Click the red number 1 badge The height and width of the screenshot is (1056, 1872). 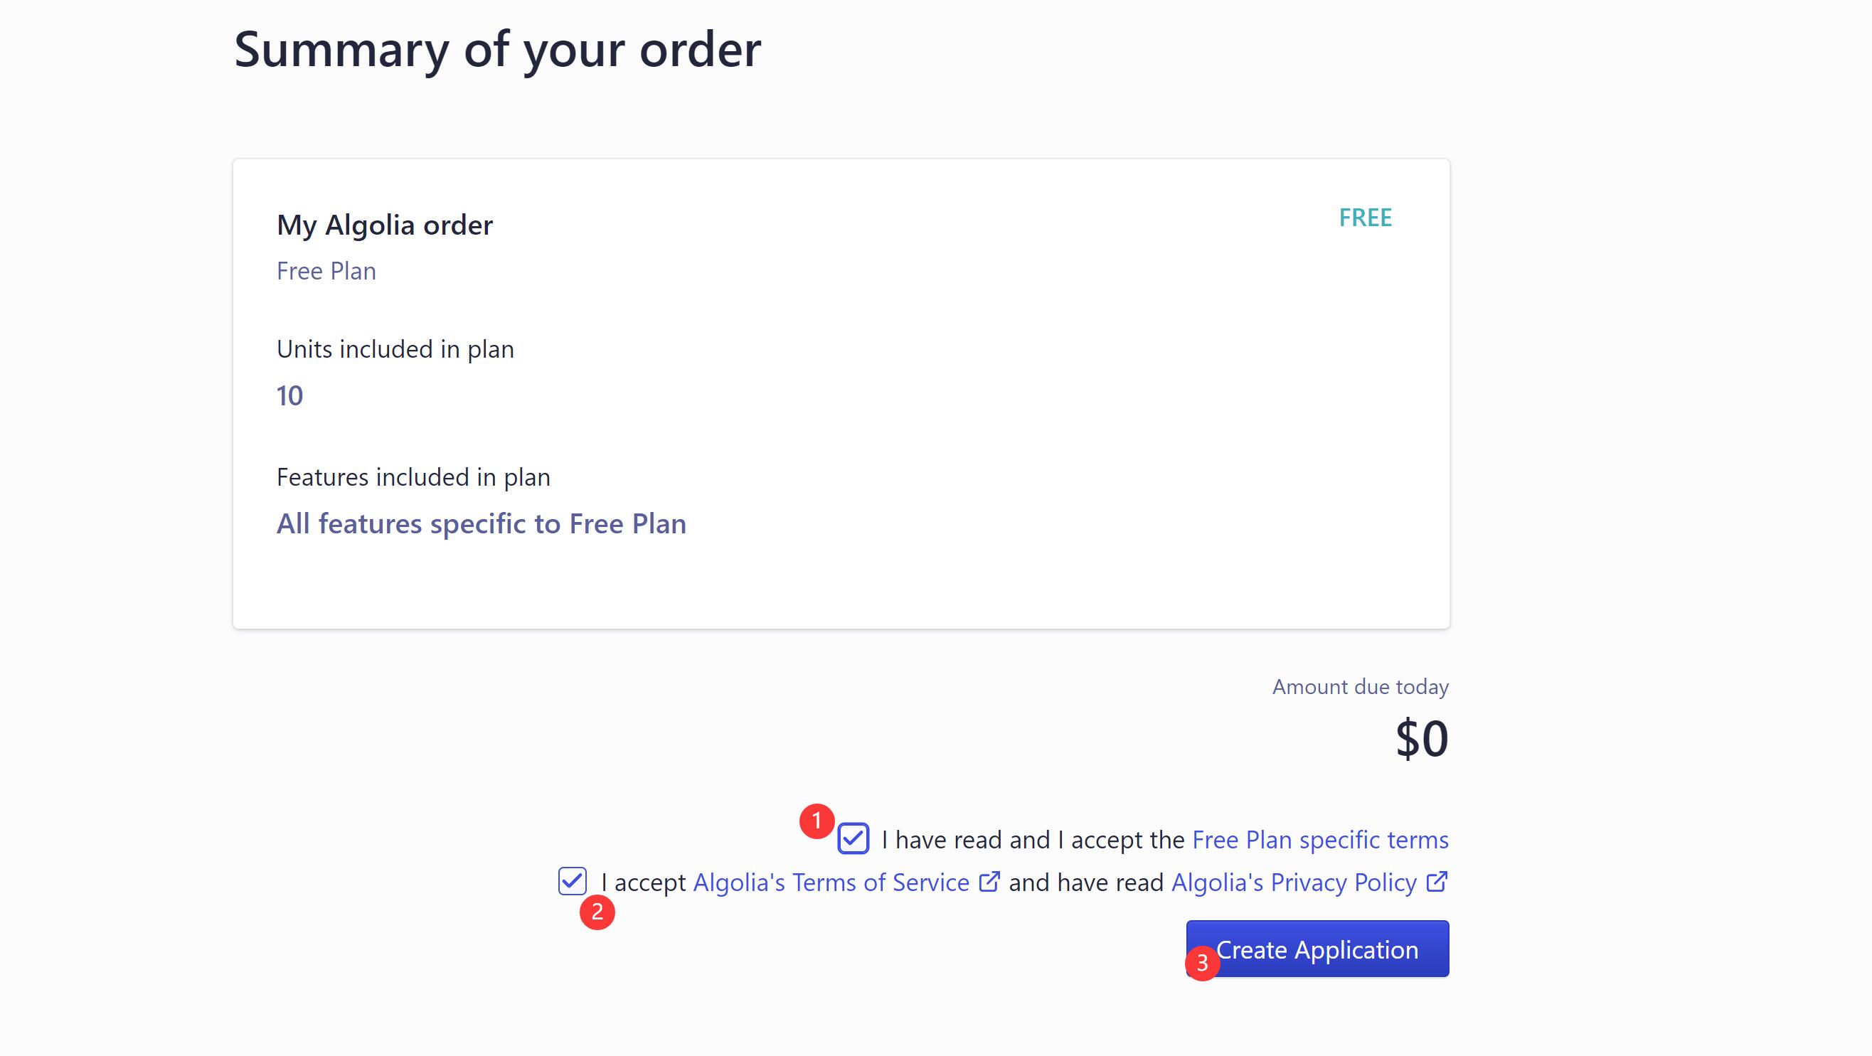tap(816, 821)
